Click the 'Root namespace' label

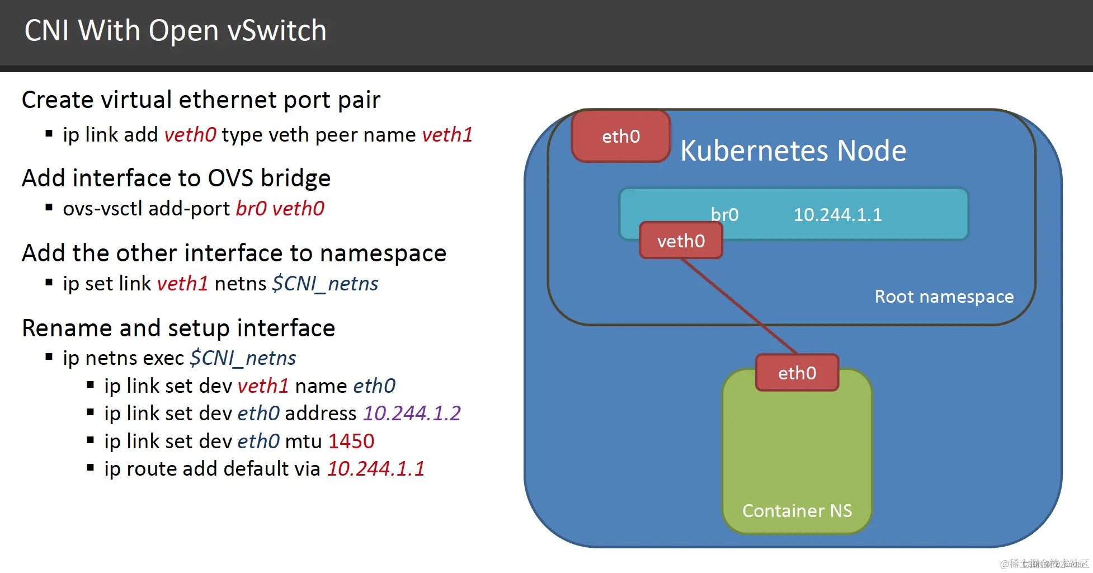point(944,297)
